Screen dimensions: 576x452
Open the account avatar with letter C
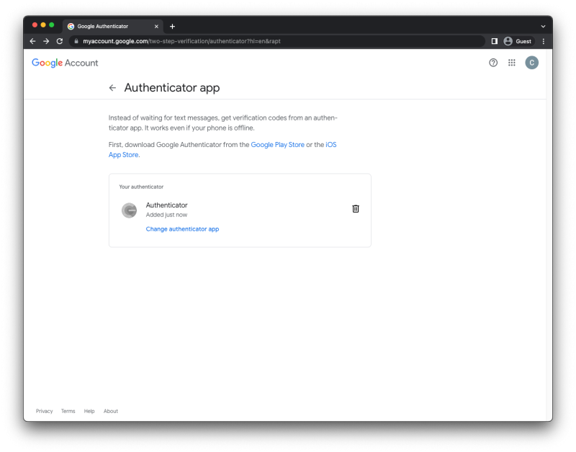click(531, 63)
